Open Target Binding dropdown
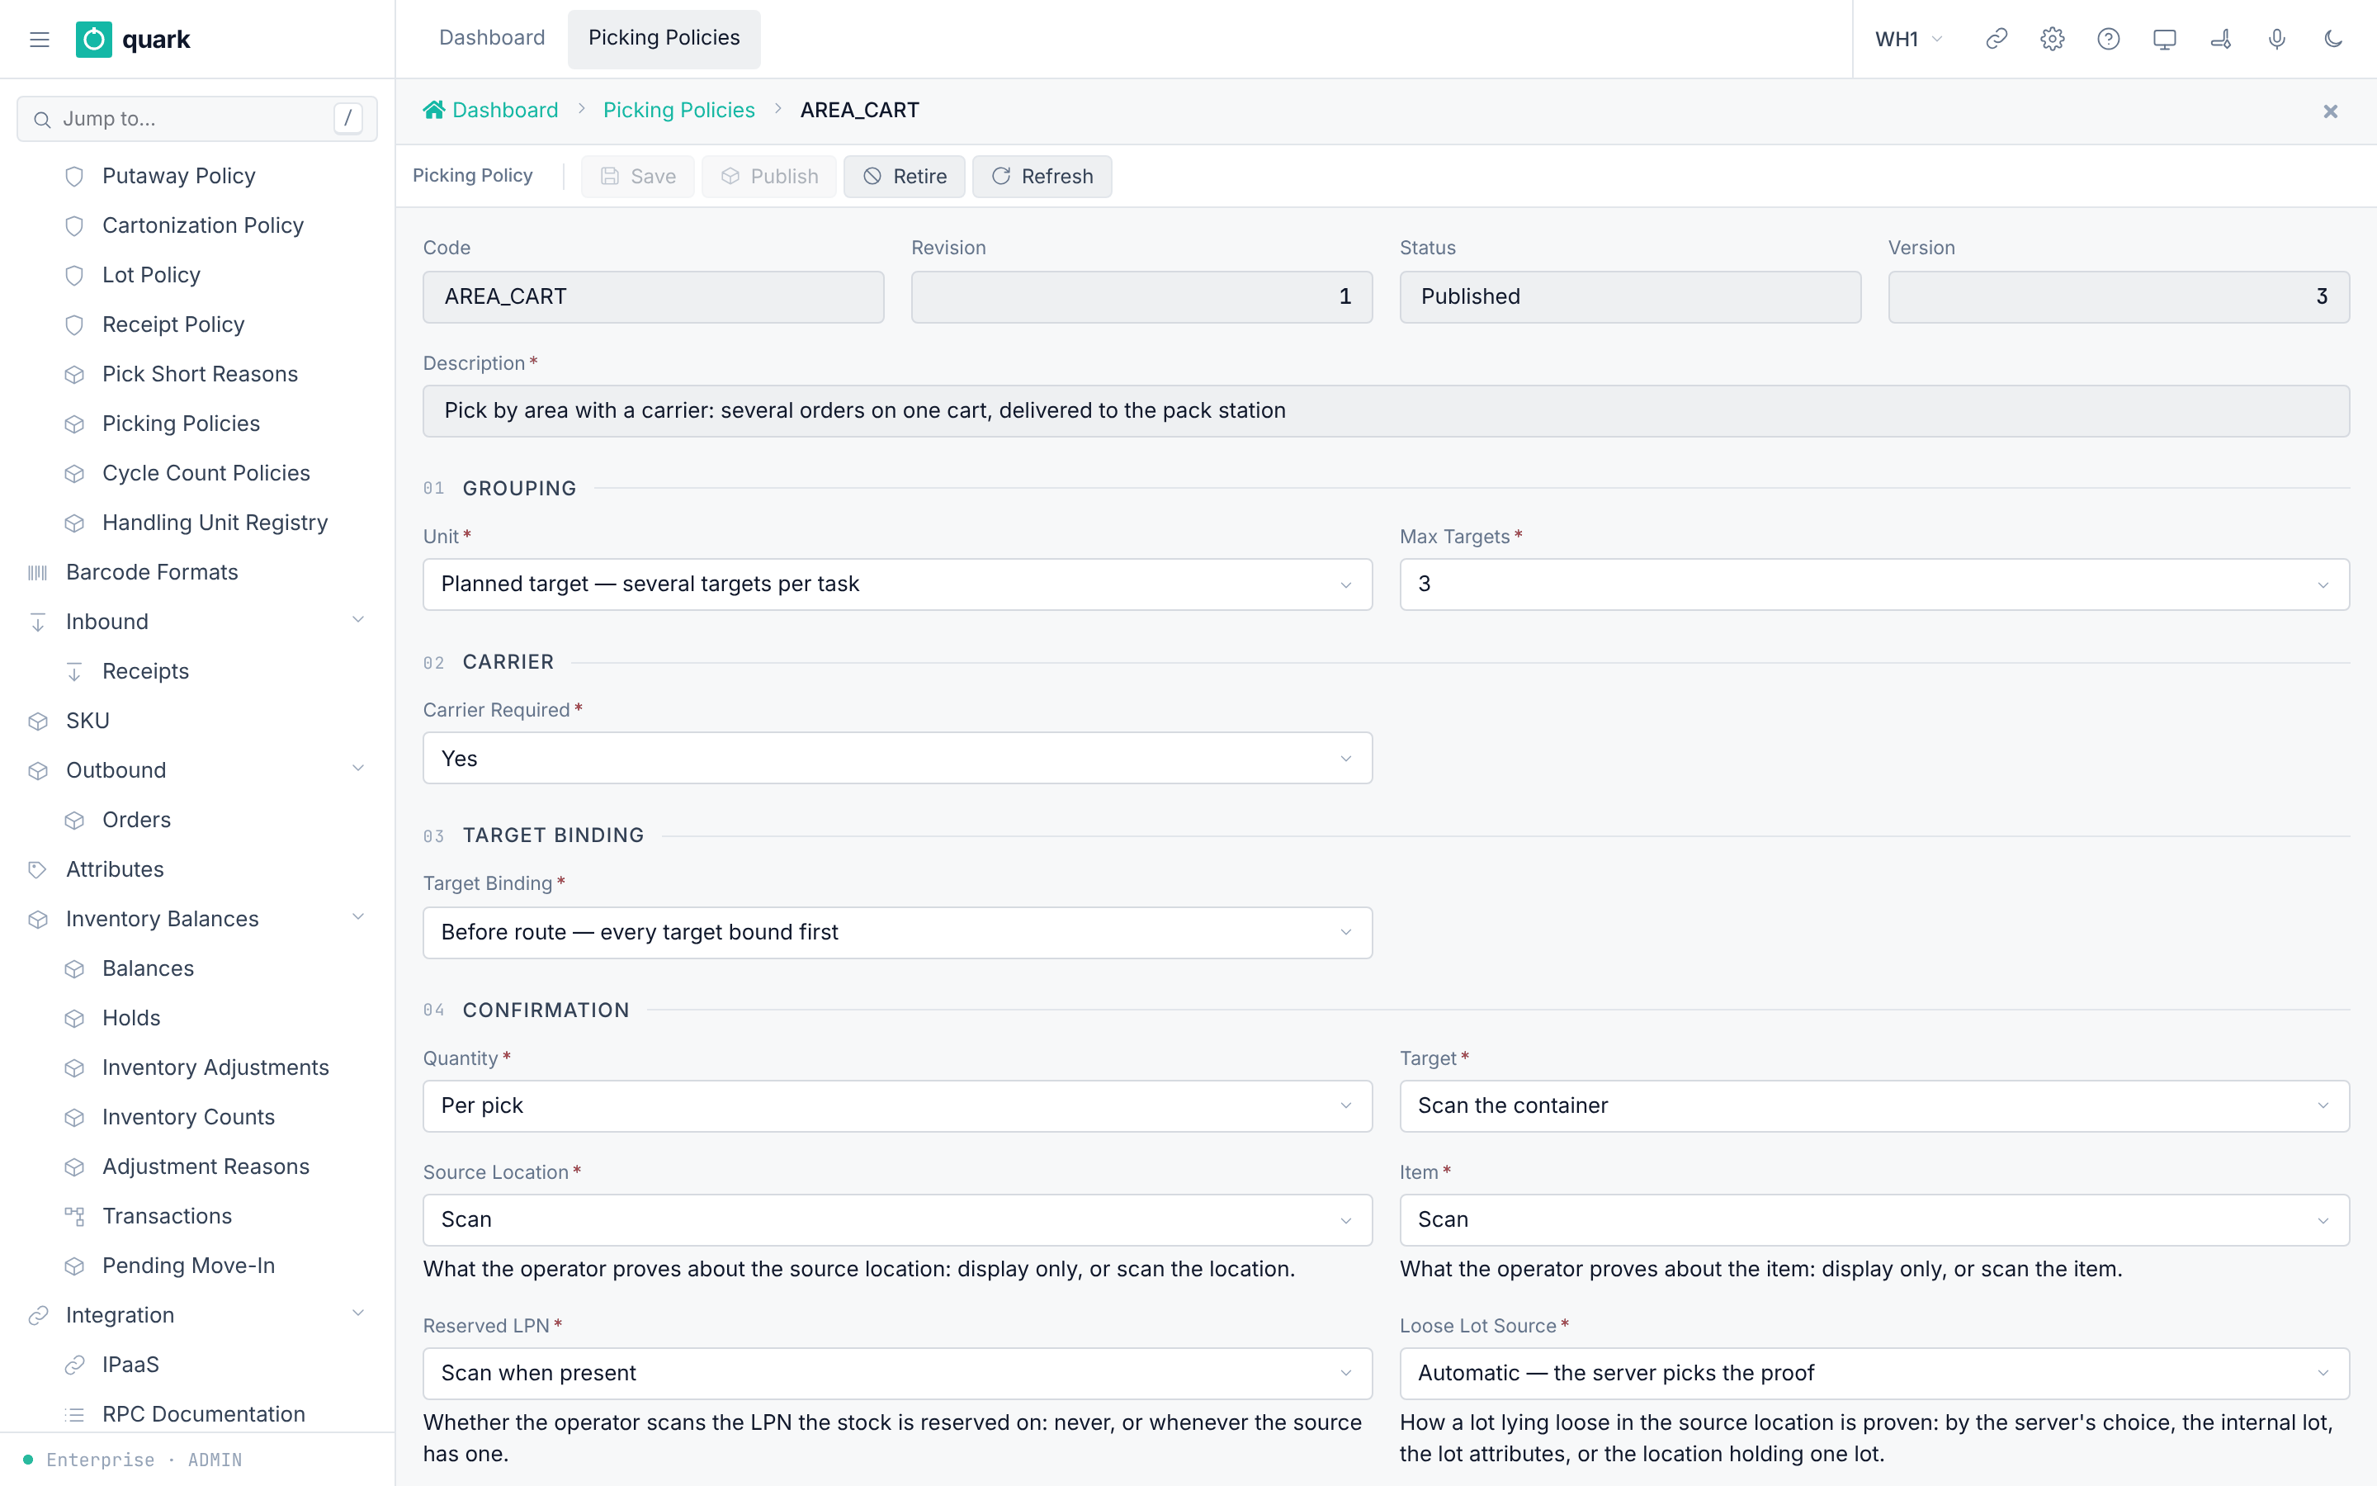This screenshot has width=2377, height=1486. (x=897, y=932)
